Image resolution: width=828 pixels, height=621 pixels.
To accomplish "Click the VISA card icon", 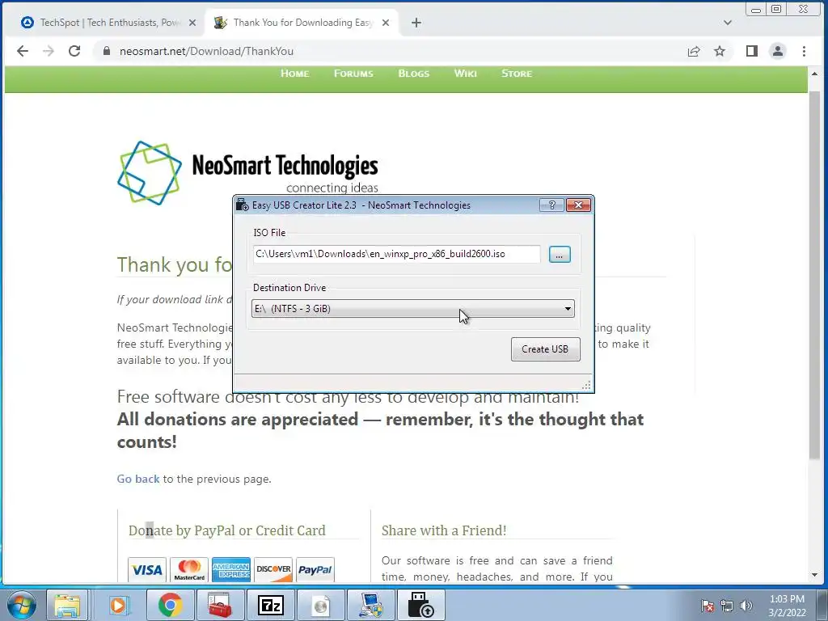I will point(147,570).
